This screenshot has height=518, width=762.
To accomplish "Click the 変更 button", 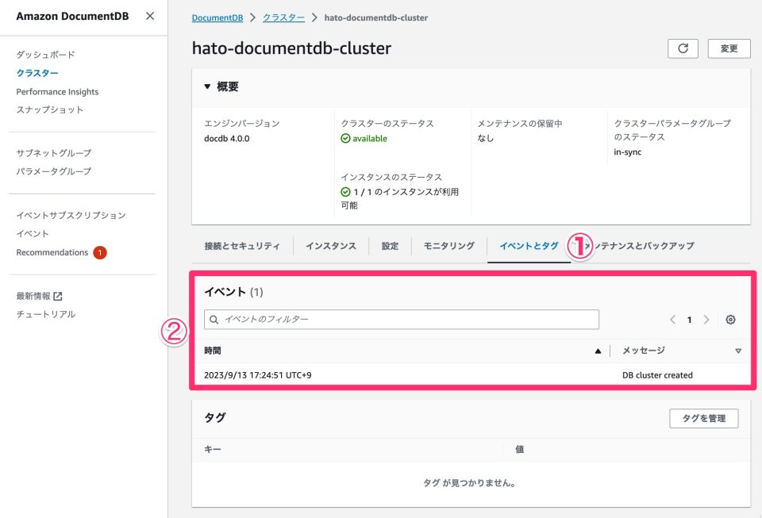I will tap(729, 48).
